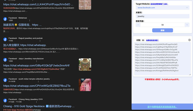Screen dimensions: 193x111
Task: Click the Facebook · Metalrose source label
Action: pos(18,18)
